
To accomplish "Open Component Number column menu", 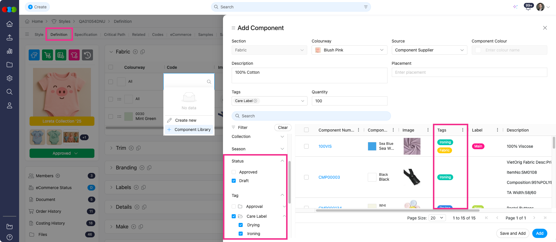I will [x=359, y=130].
